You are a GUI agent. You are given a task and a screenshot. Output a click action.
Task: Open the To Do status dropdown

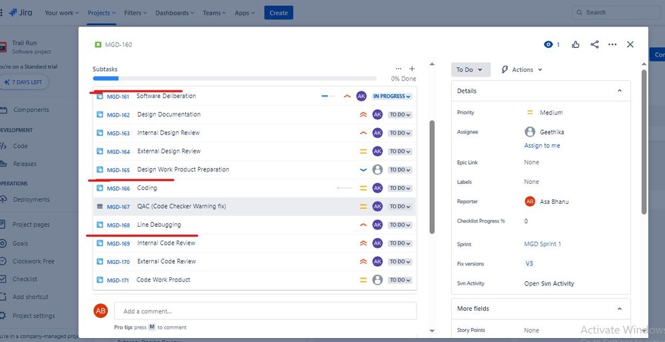point(470,69)
